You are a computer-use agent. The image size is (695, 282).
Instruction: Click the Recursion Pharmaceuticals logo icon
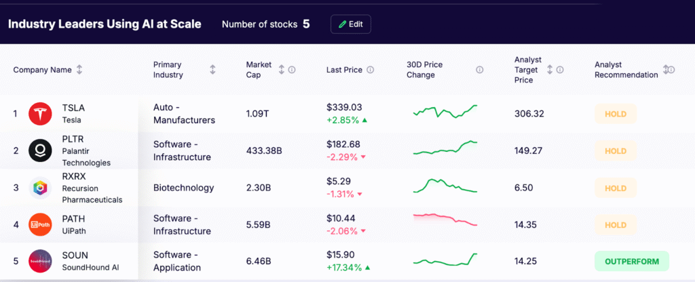click(40, 188)
